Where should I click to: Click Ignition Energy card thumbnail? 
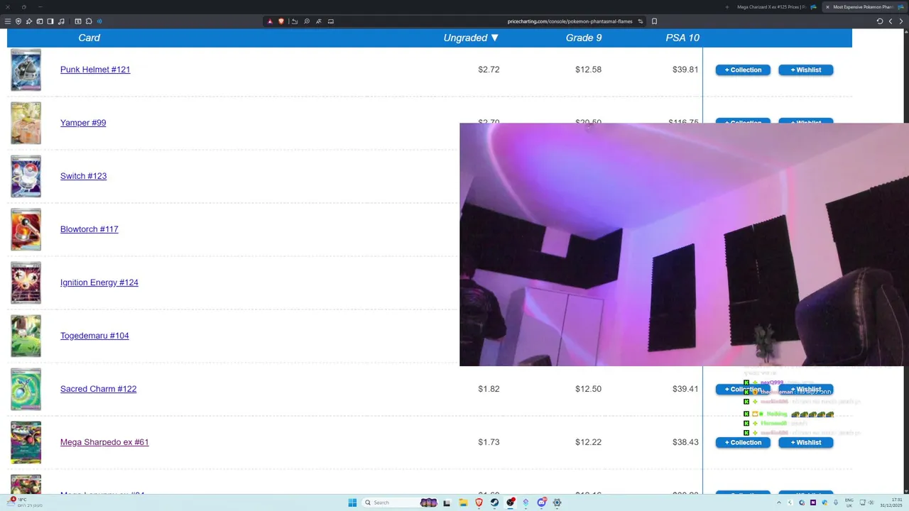click(26, 282)
